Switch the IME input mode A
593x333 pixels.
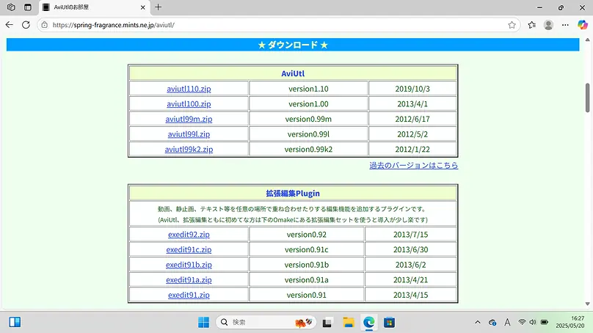click(x=507, y=323)
